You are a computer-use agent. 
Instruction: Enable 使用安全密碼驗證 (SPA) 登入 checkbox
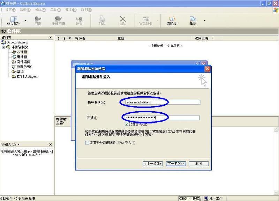[87, 143]
